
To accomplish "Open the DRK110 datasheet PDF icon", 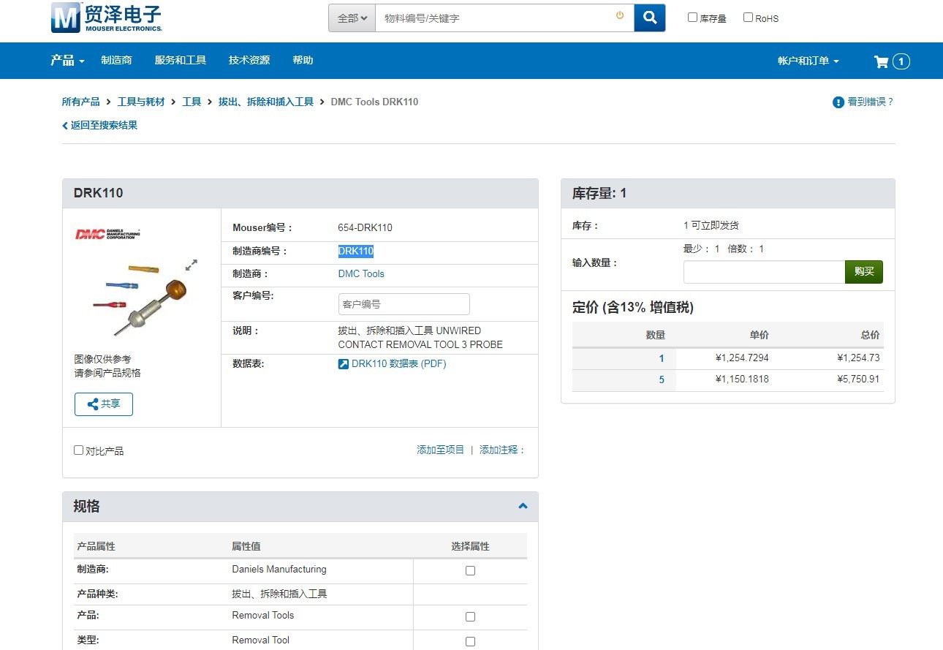I will (344, 364).
